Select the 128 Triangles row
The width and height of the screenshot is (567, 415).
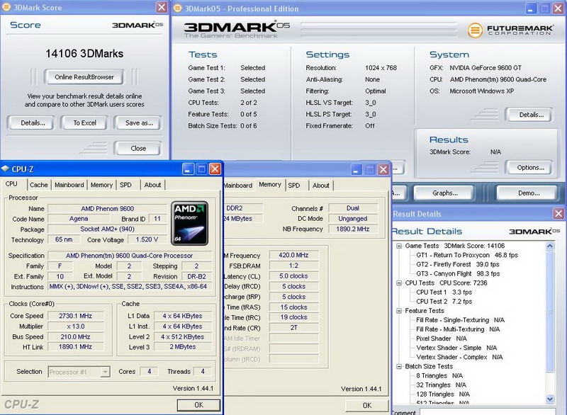(443, 394)
